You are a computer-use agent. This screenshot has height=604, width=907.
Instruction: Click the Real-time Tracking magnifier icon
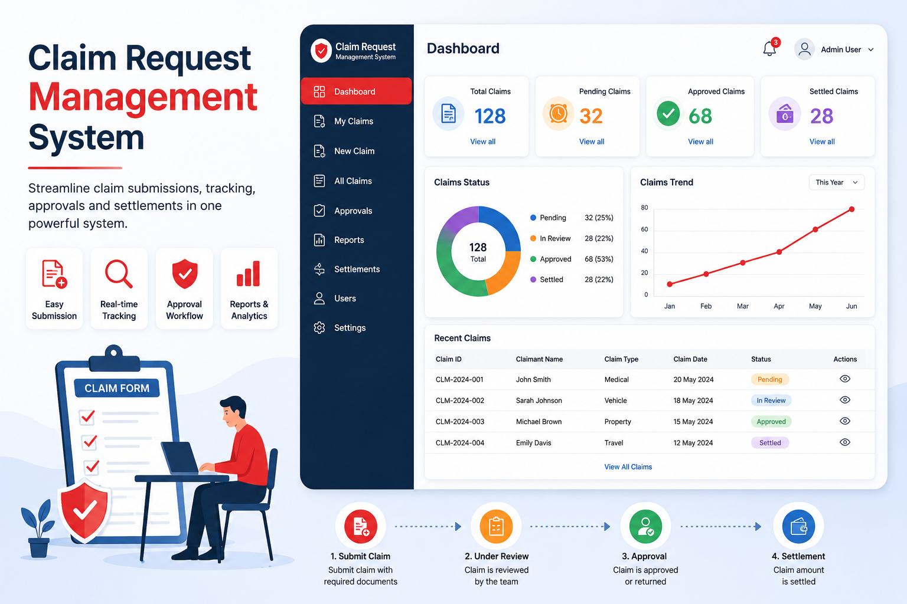pos(119,274)
